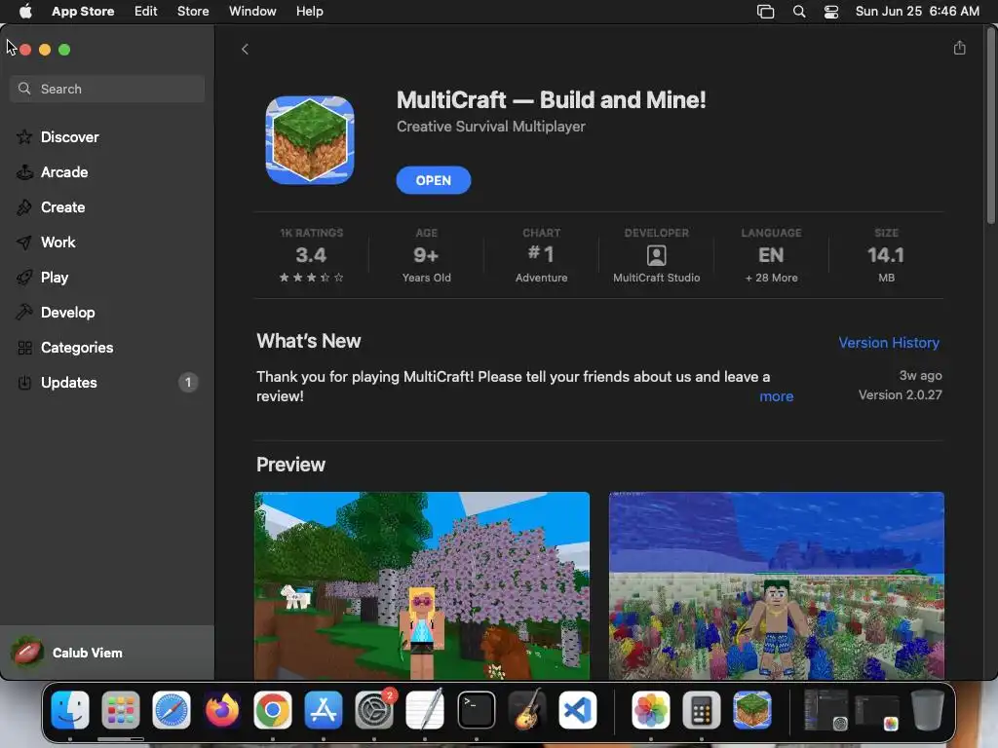
Task: Click the search field in sidebar
Action: [x=107, y=89]
